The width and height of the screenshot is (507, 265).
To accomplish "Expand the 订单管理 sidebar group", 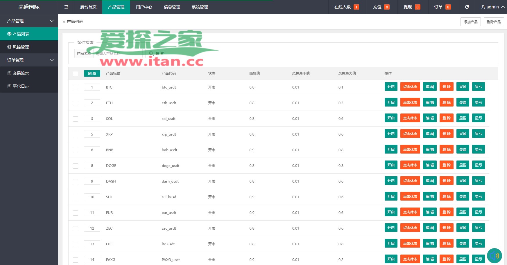I will 52,60.
